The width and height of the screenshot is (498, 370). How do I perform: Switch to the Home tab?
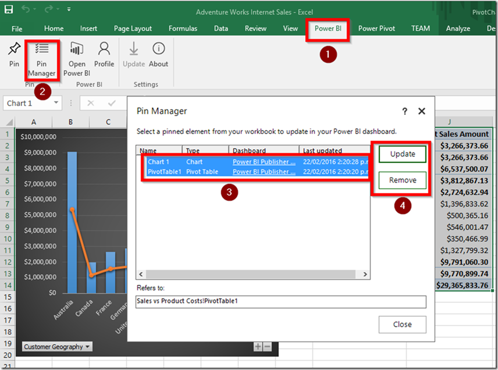tap(54, 29)
